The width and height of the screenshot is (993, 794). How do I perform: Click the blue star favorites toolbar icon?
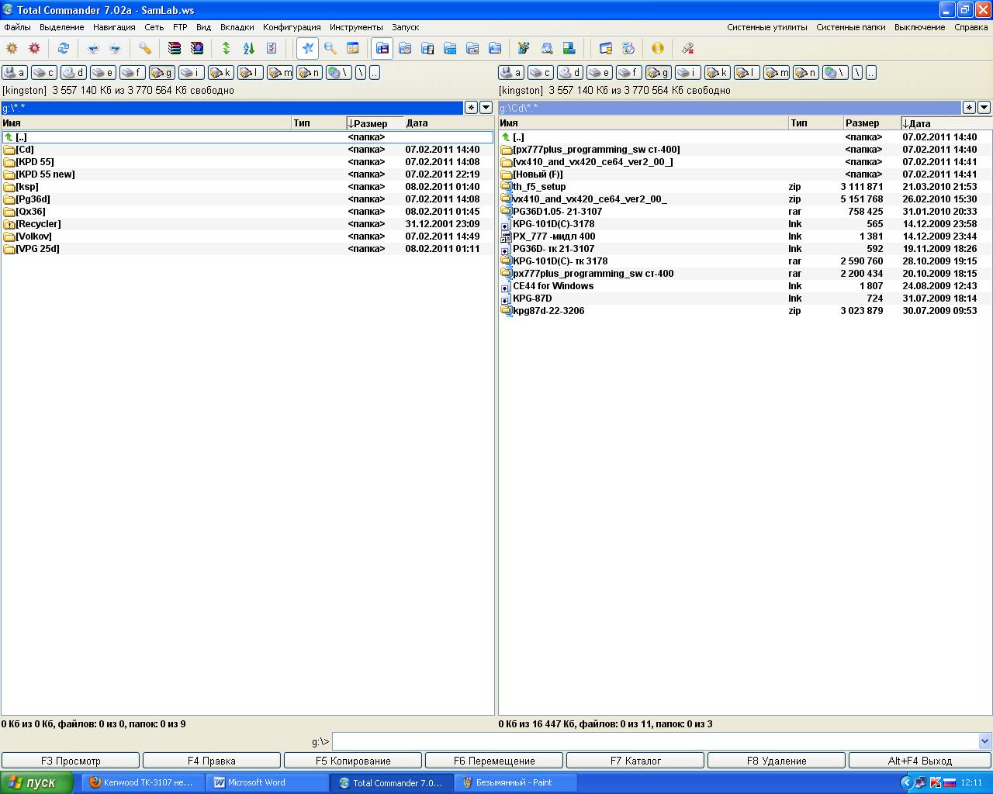click(x=308, y=48)
